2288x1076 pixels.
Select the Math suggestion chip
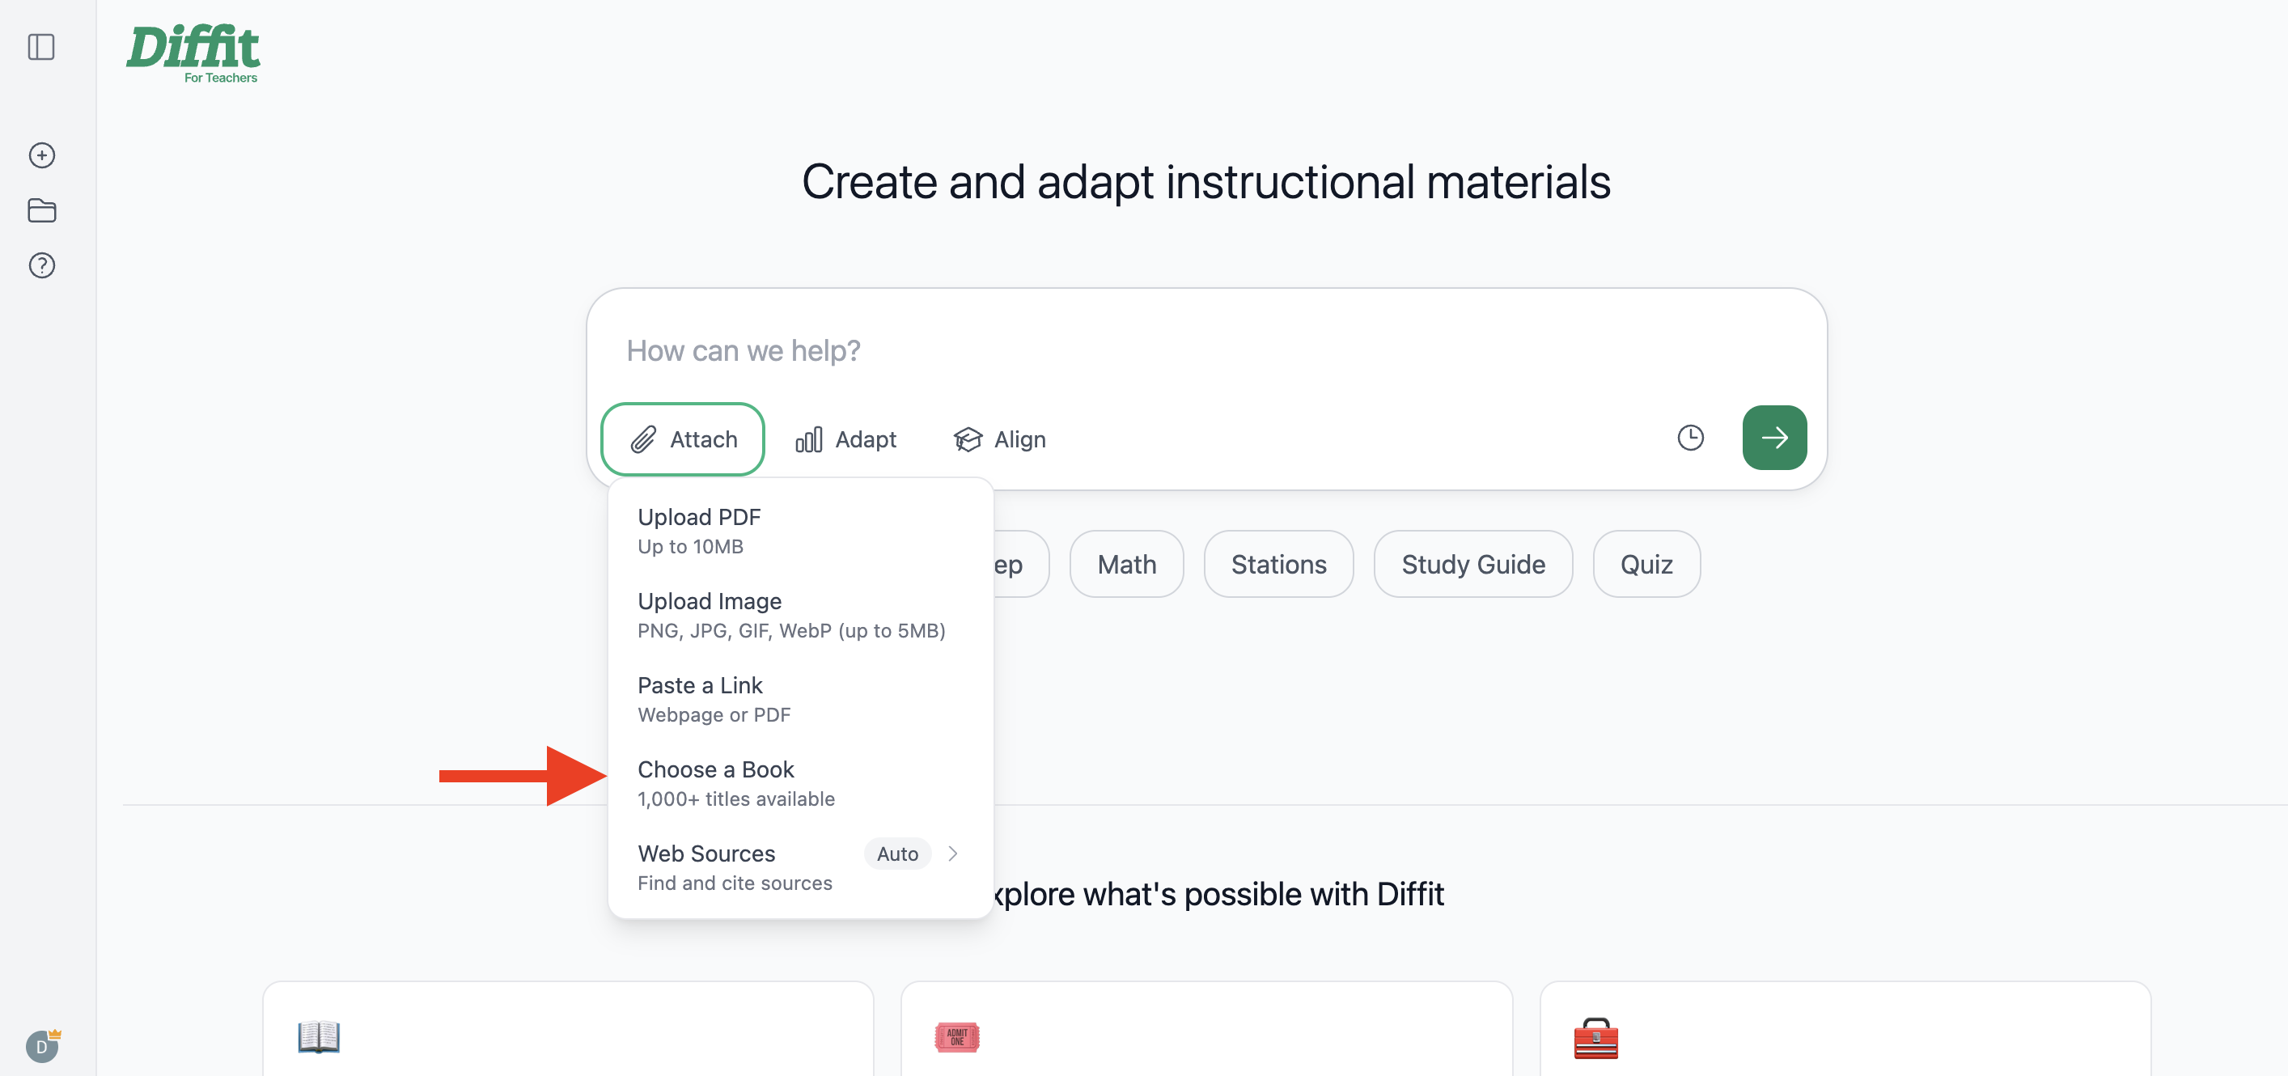(1126, 564)
